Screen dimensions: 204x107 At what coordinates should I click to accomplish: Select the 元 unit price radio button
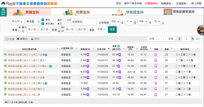point(20,31)
